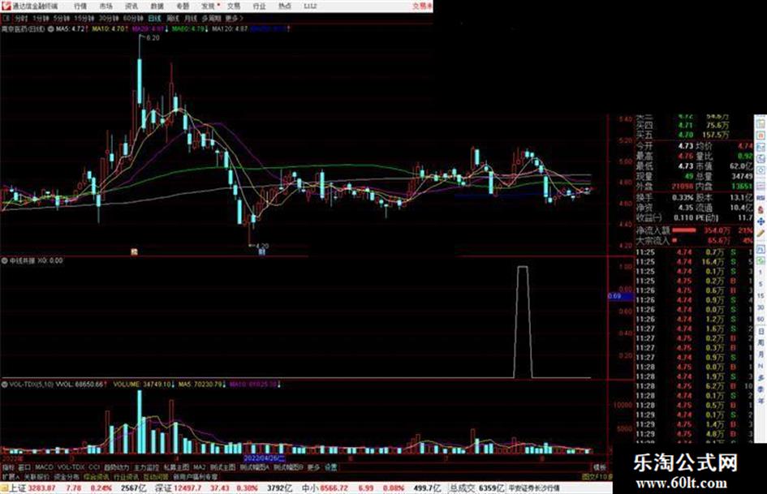Select the 日线 period tab
Image resolution: width=767 pixels, height=494 pixels.
point(154,18)
